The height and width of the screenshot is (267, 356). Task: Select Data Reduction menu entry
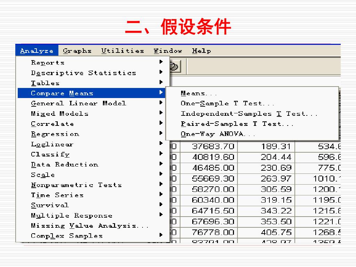coord(91,164)
